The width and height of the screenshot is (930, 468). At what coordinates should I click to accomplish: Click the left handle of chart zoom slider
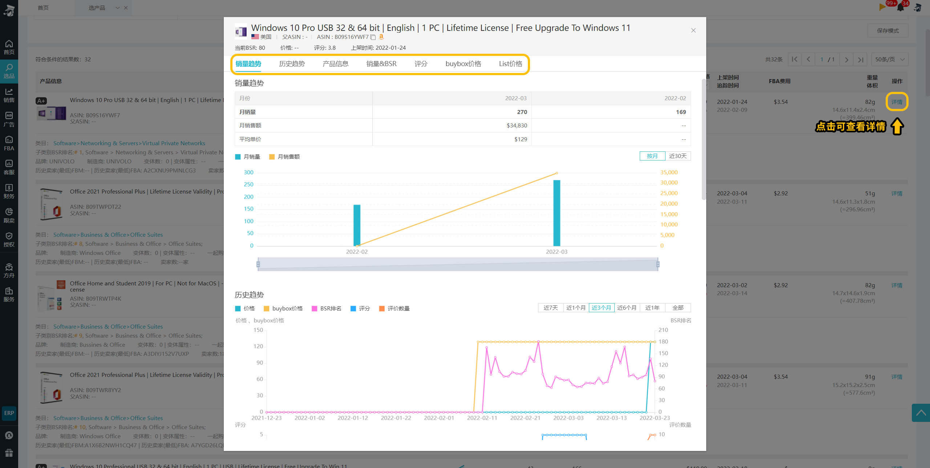tap(258, 264)
